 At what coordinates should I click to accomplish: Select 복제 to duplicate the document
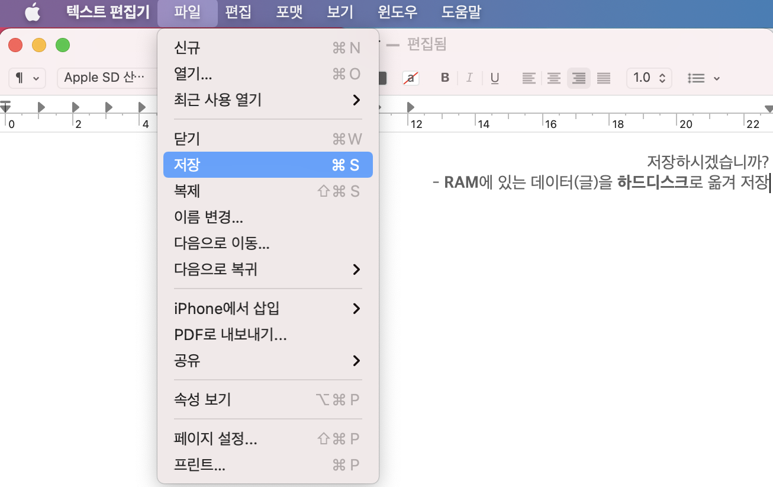point(268,191)
